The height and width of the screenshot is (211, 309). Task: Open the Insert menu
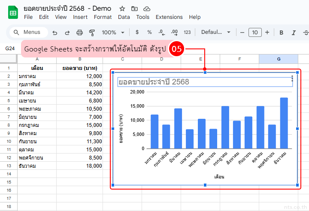tap(80, 17)
